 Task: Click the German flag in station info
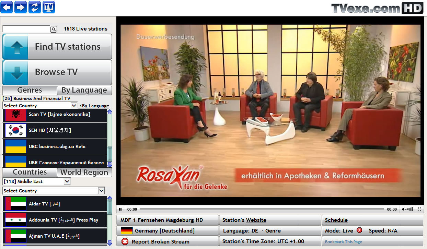[x=127, y=230]
